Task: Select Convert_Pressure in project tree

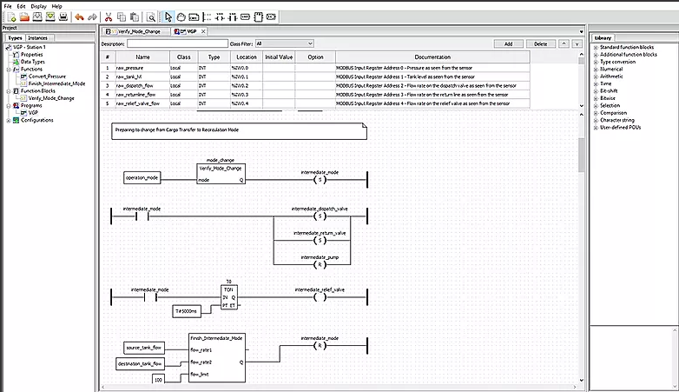Action: click(x=46, y=76)
